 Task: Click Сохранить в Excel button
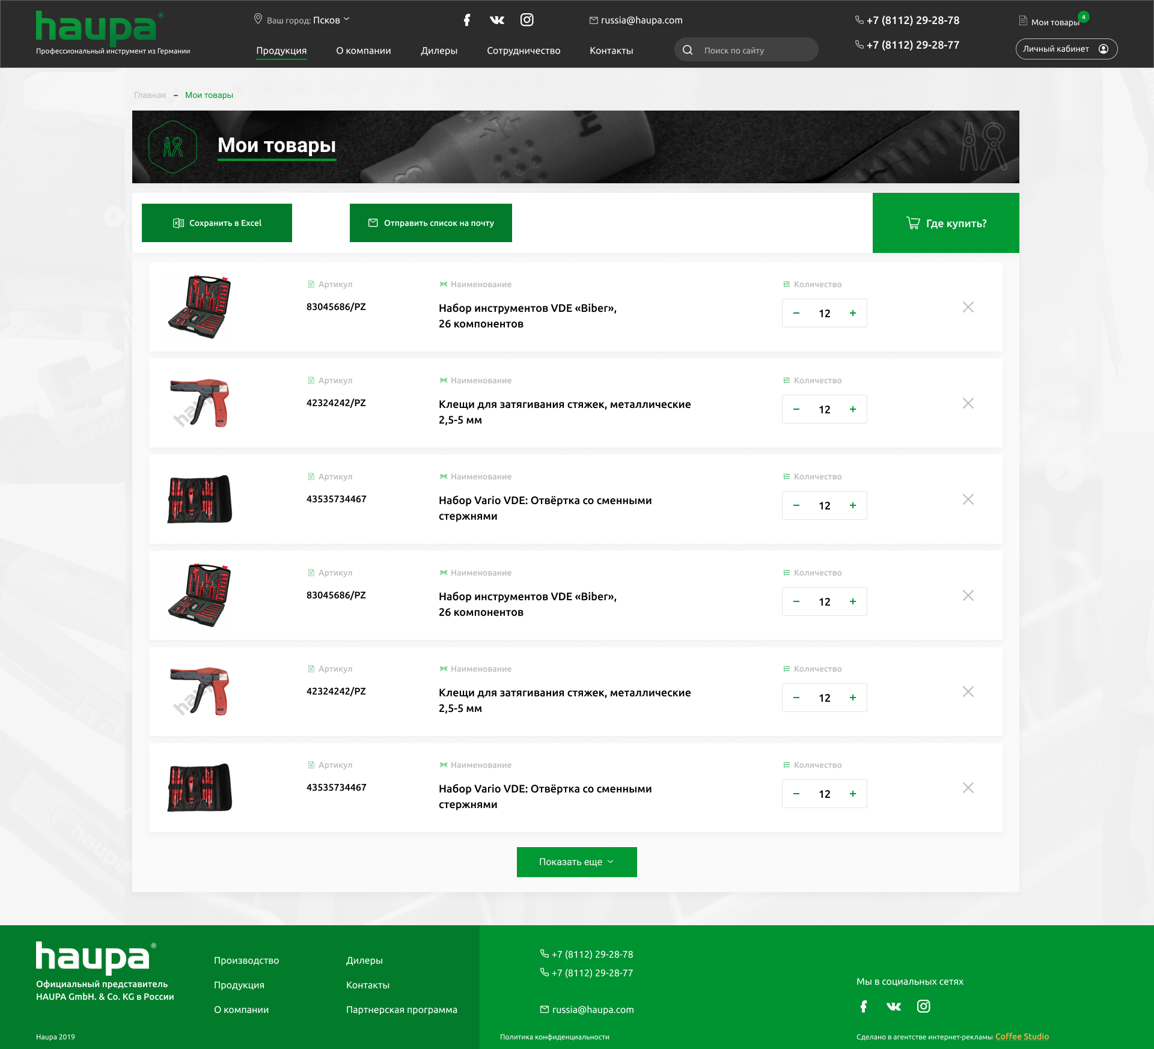coord(217,223)
